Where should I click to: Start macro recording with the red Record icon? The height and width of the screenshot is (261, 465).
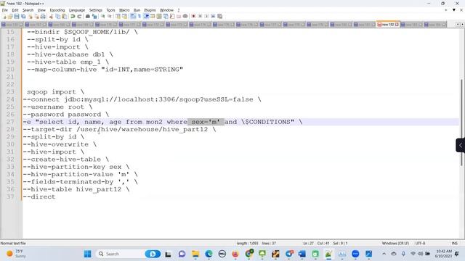pos(193,16)
